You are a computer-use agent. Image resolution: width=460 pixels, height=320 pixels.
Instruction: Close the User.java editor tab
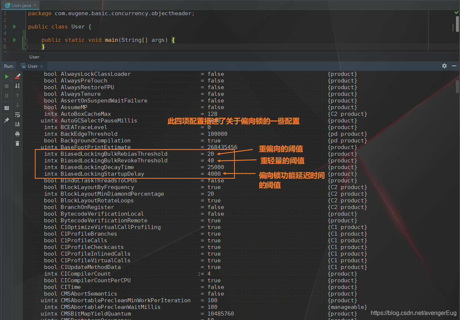pos(36,6)
